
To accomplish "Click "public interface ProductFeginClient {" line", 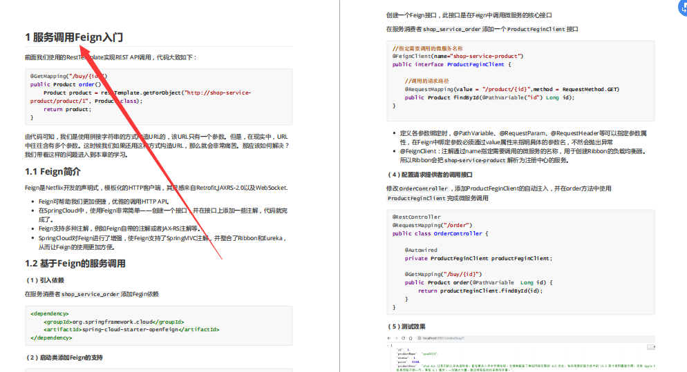I will 452,64.
